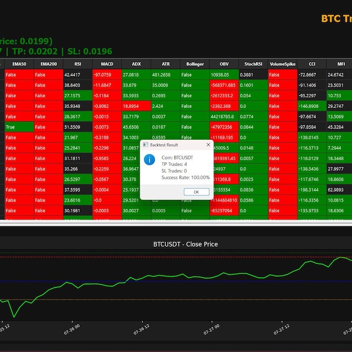Click MACD value -11.6847

(x=107, y=85)
